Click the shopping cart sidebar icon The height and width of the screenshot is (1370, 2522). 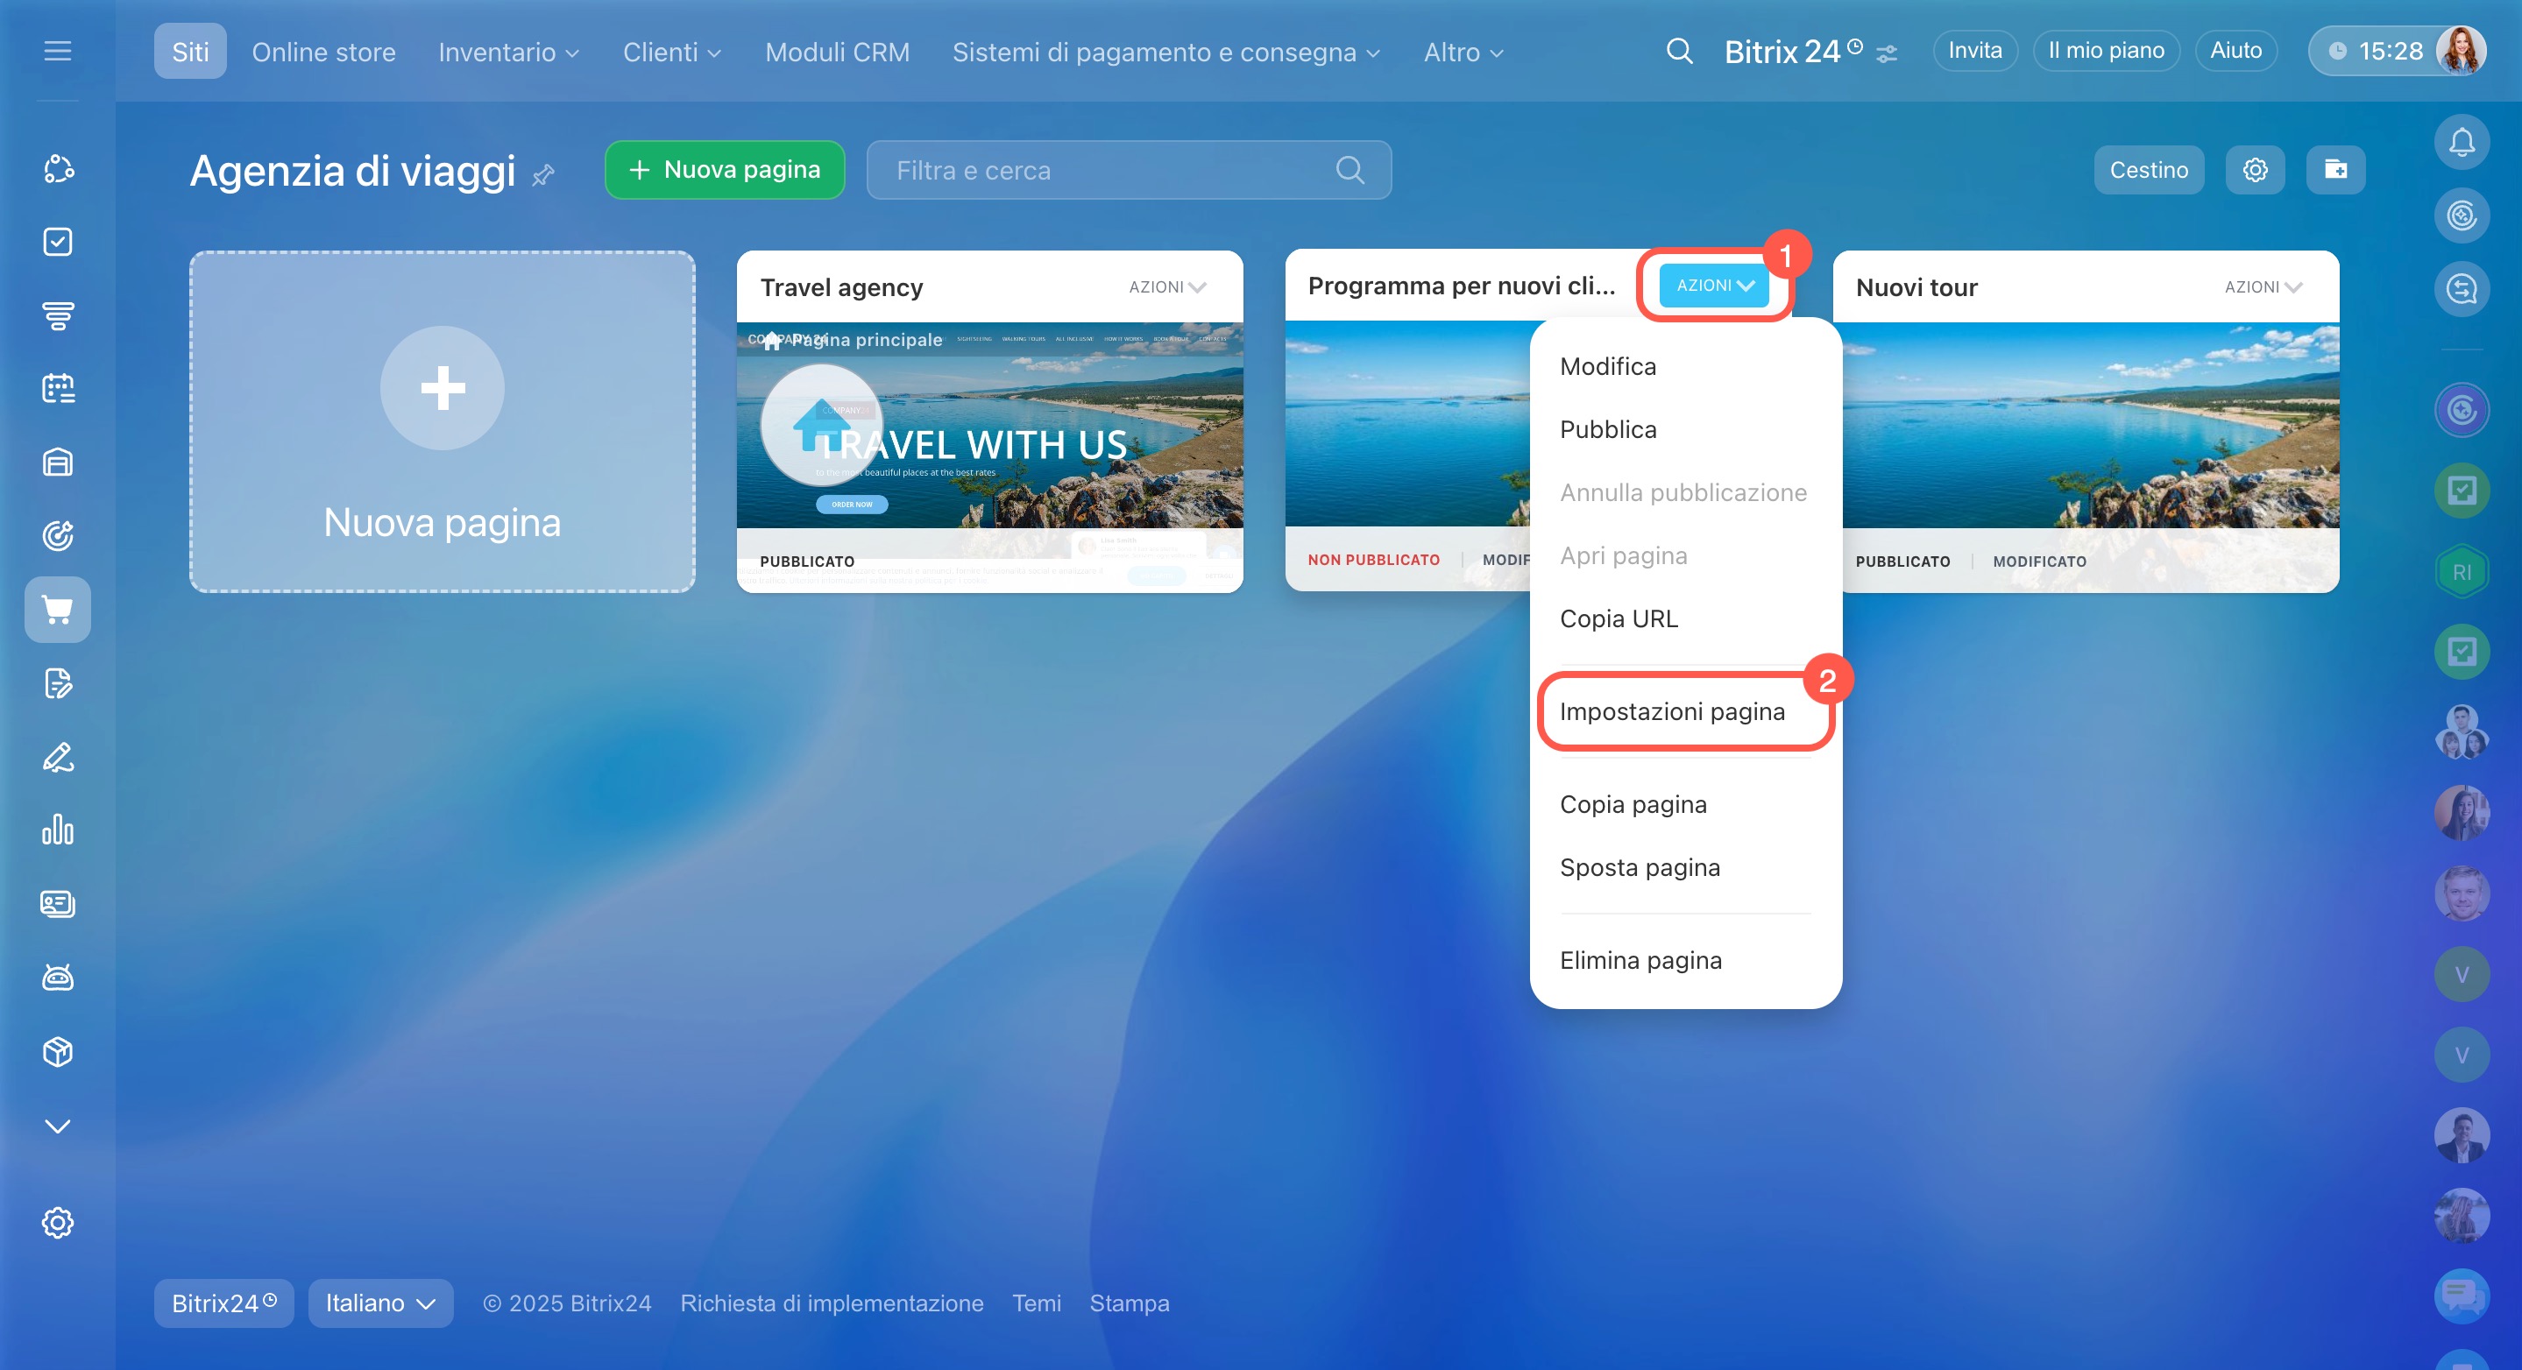click(58, 610)
